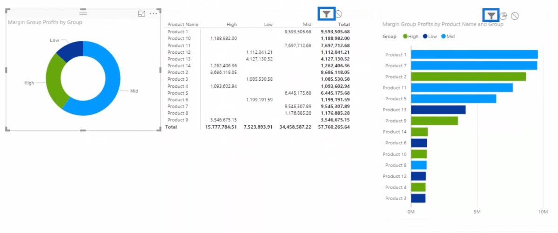Viewport: 558px width, 233px height.
Task: Click the 57,760,265.64 grand total value
Action: click(x=333, y=127)
